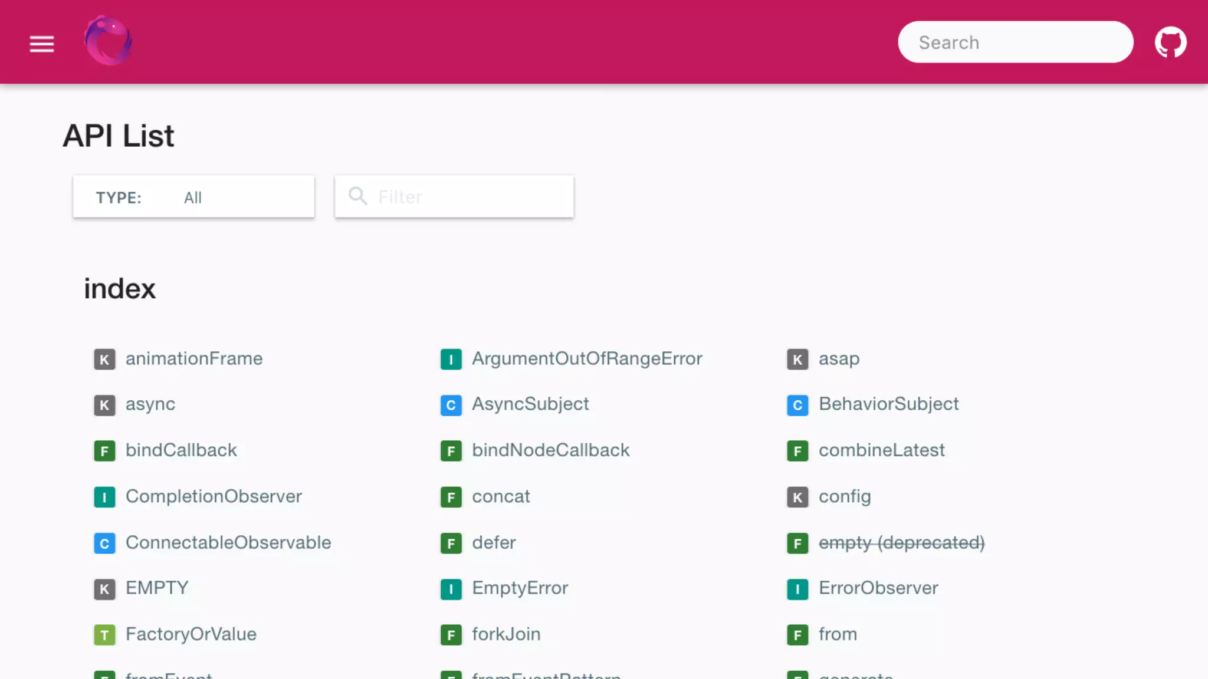Click the magnifier icon in Filter box
1208x679 pixels.
(357, 196)
